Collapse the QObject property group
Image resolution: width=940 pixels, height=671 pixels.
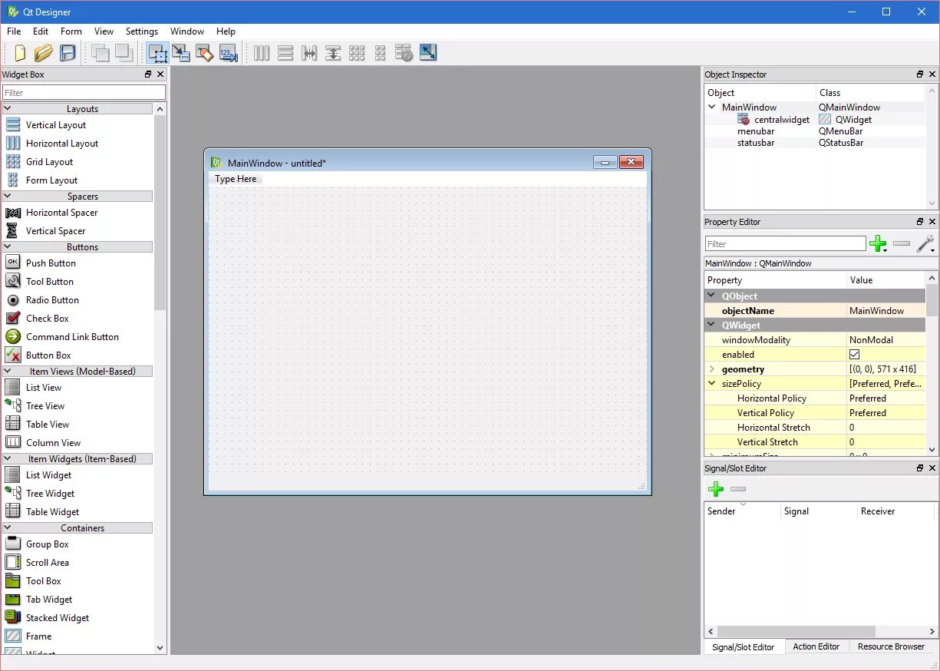712,296
